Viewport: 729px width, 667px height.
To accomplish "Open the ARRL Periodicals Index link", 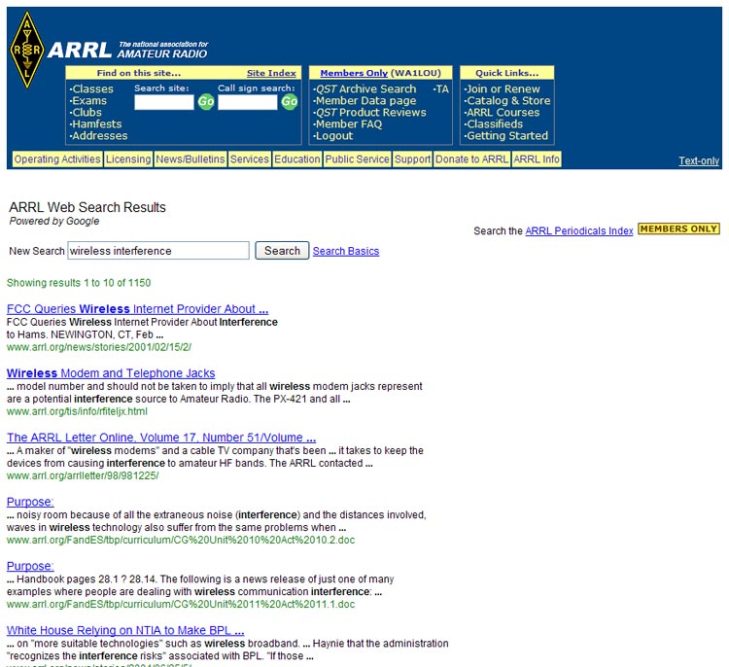I will [x=579, y=230].
